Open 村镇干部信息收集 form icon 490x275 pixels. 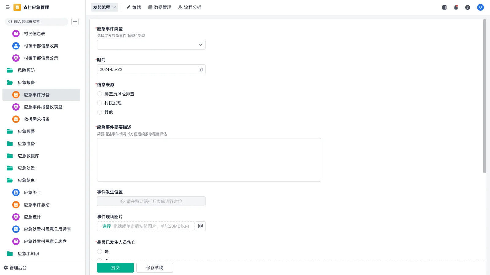pyautogui.click(x=16, y=46)
